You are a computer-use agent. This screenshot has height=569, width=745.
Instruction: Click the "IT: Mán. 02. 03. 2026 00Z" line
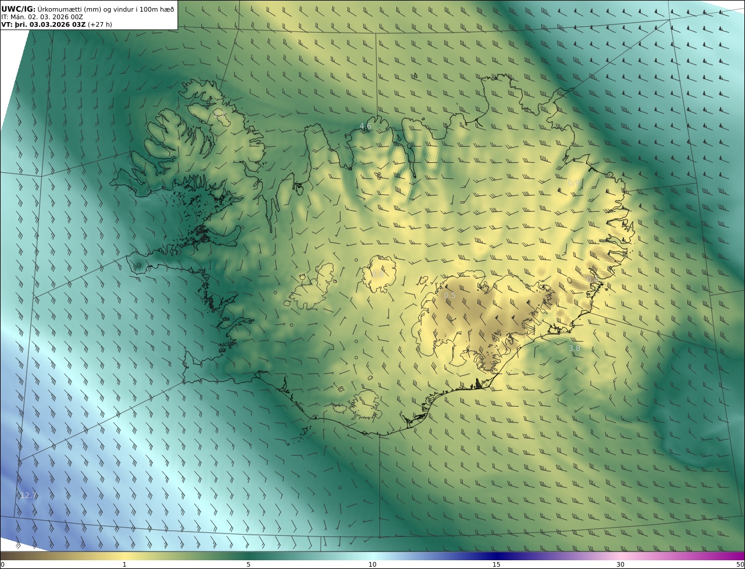click(42, 17)
